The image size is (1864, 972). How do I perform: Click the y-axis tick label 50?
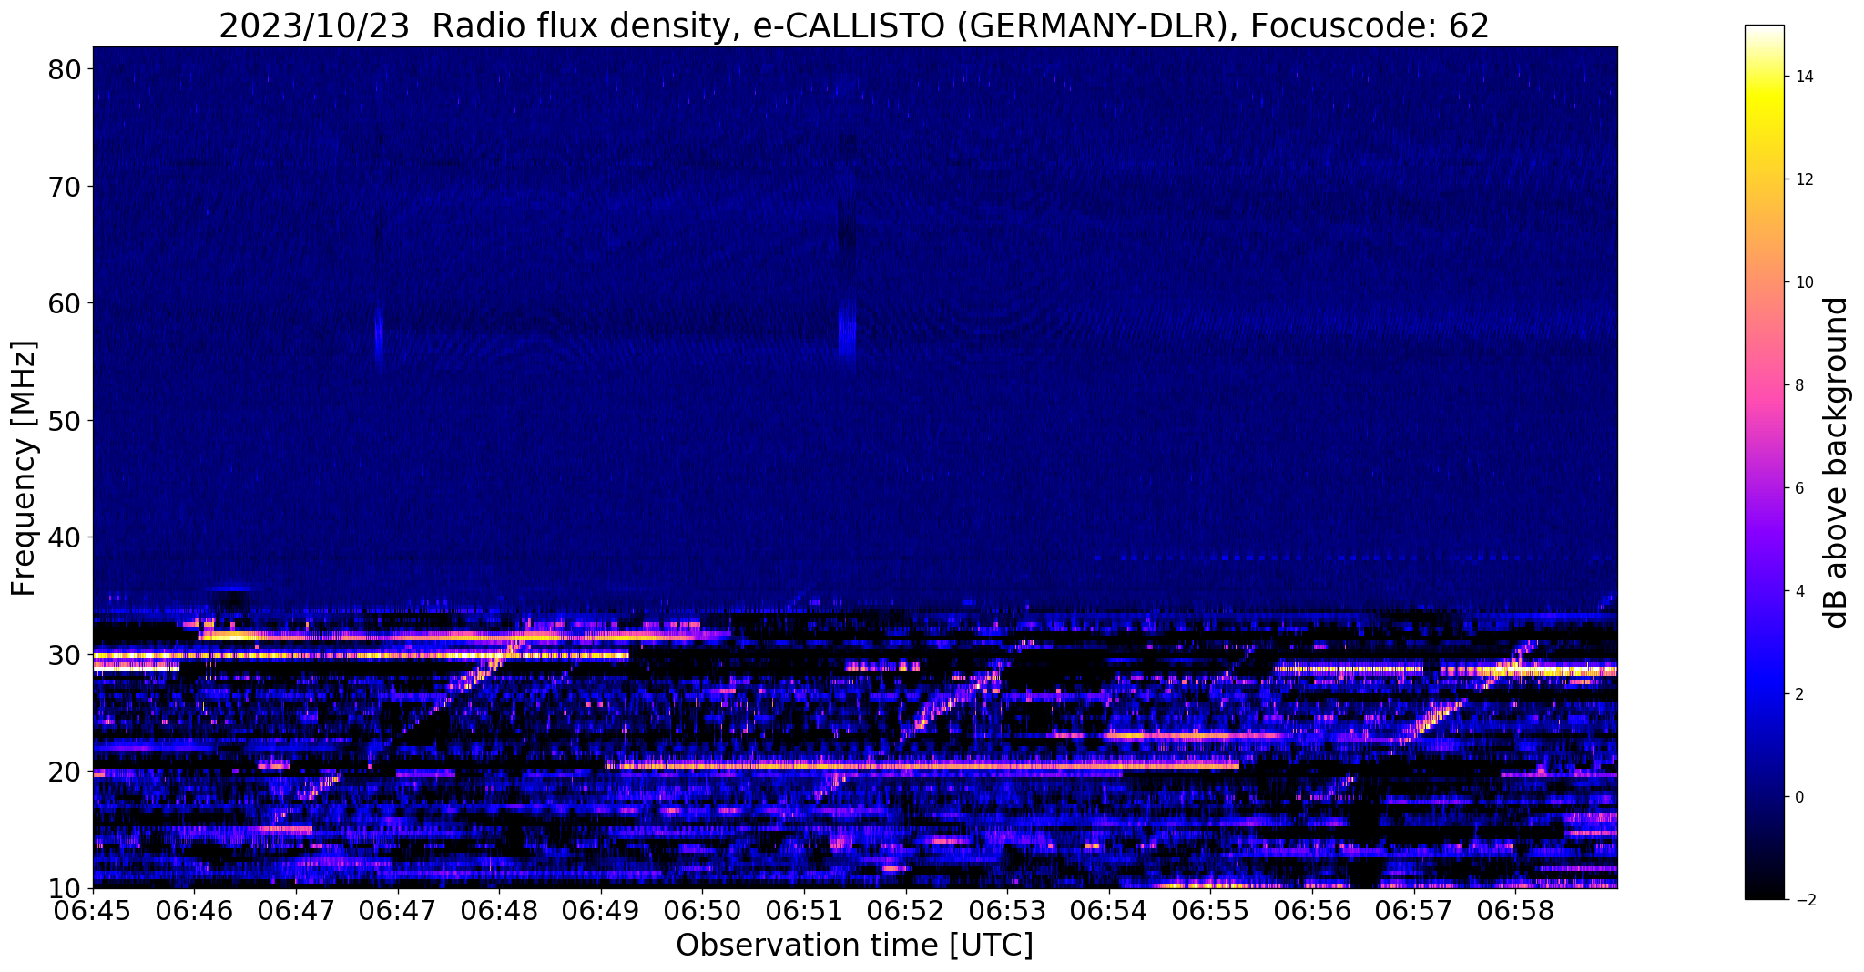65,421
